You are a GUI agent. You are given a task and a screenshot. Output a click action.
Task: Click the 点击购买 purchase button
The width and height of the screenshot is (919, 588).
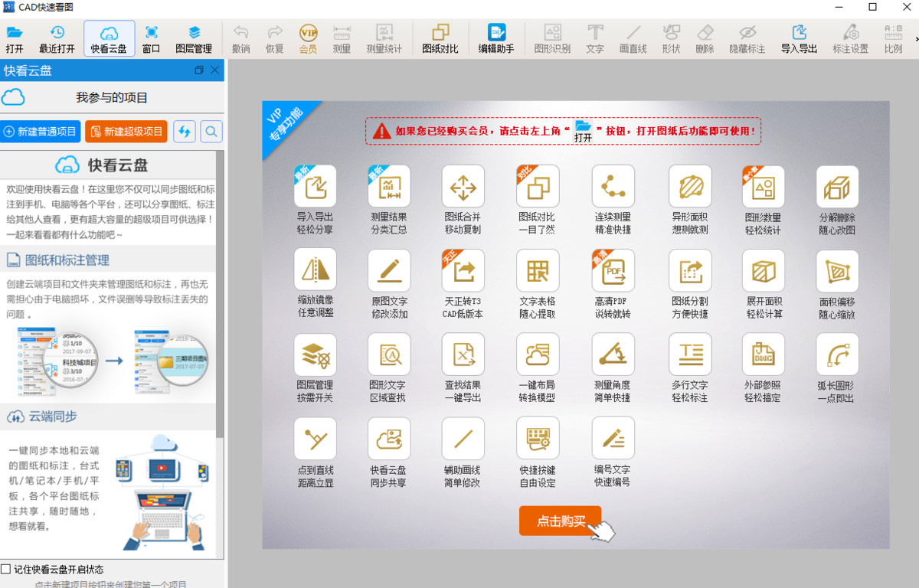pyautogui.click(x=560, y=521)
